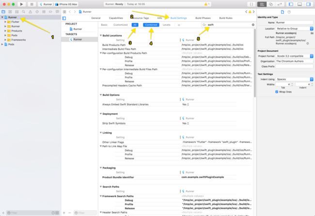The width and height of the screenshot is (315, 216).
Task: Toggle the Wrap lines checkbox
Action: click(x=277, y=92)
